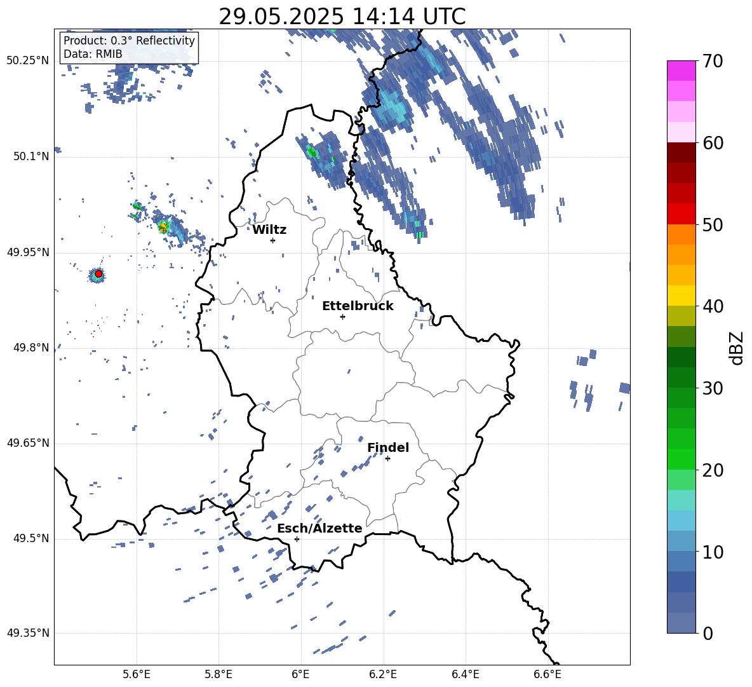Viewport: 752px width, 687px height.
Task: Click the 49.8°N latitude label
Action: 31,348
